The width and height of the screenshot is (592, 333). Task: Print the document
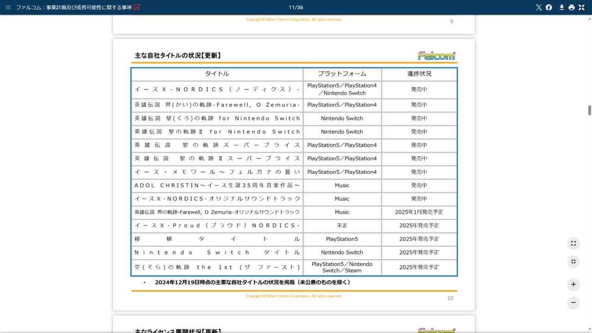[572, 7]
